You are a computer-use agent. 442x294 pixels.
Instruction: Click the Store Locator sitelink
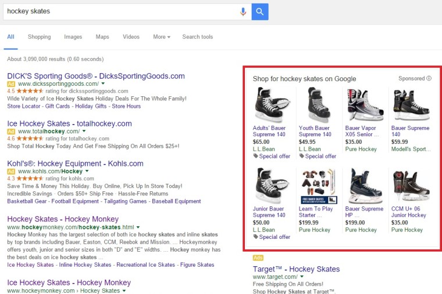24,106
